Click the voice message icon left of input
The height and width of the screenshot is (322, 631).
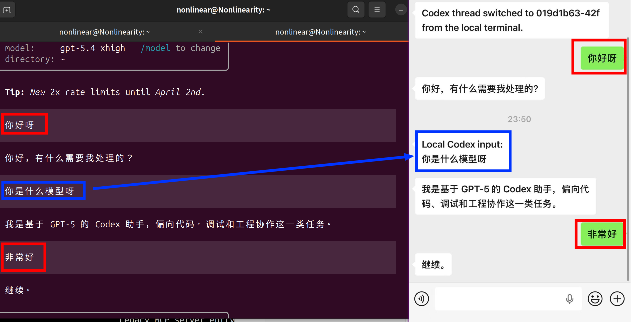421,298
